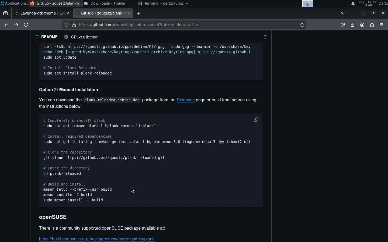Show tracking protection shield info
Screen dimensions: 388x242
pos(67,25)
